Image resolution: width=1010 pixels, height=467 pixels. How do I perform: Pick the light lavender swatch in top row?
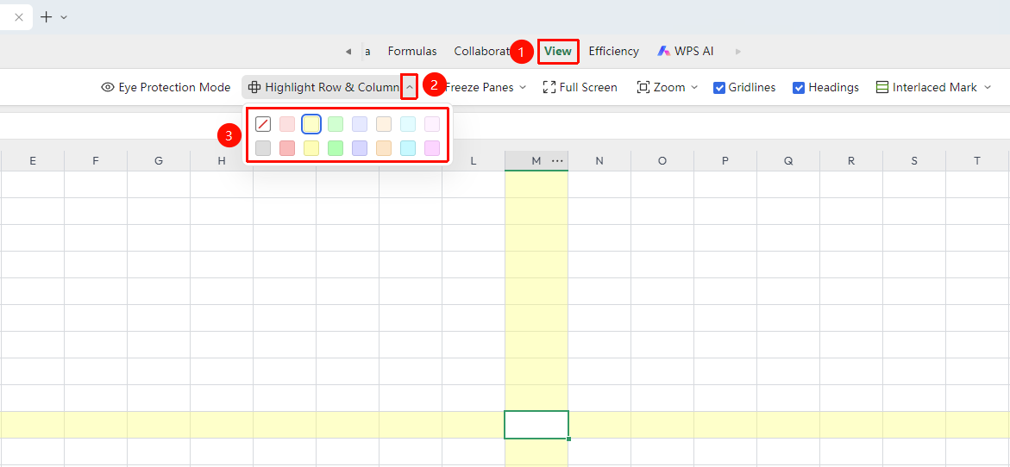(x=360, y=124)
